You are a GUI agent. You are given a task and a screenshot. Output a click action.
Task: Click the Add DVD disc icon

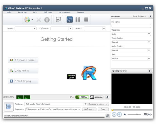point(27,20)
